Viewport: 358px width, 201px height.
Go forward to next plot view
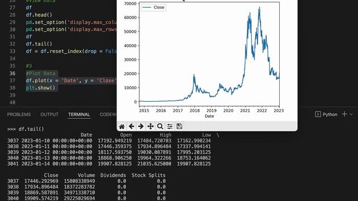click(x=141, y=126)
